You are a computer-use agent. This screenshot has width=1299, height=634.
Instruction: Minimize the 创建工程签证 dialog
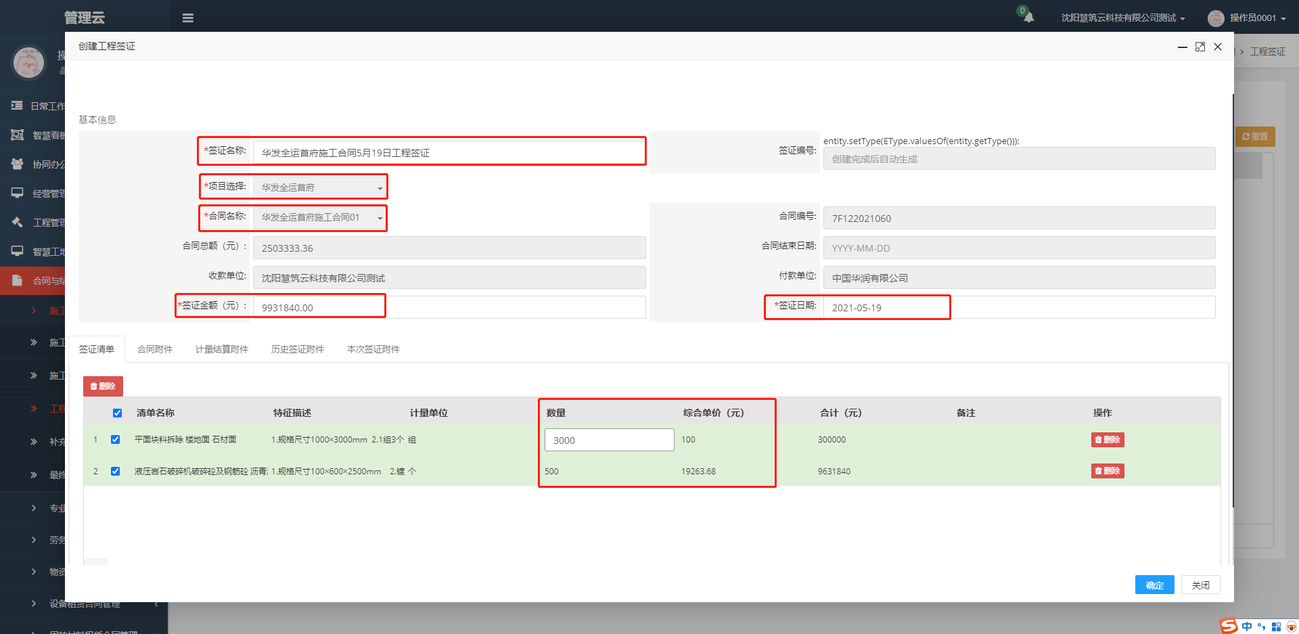pyautogui.click(x=1182, y=47)
